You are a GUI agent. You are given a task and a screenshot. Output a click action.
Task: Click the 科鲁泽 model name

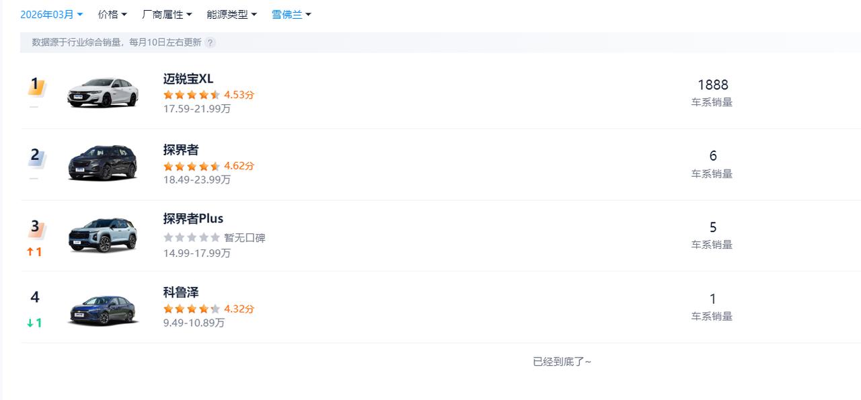[181, 292]
